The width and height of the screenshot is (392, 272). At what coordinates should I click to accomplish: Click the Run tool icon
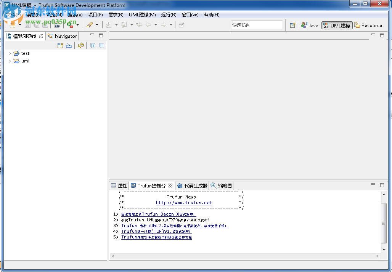coord(70,25)
